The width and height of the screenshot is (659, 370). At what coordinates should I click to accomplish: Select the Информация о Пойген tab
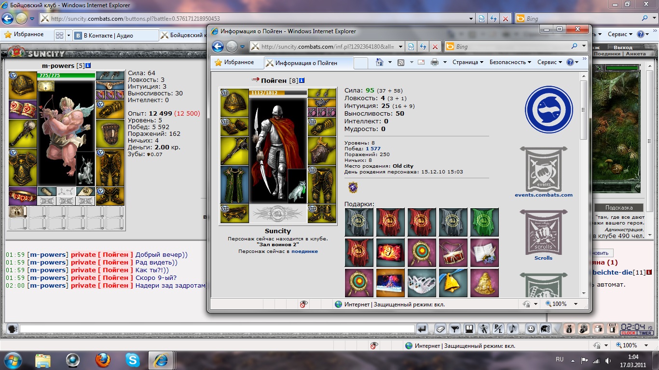pos(309,63)
